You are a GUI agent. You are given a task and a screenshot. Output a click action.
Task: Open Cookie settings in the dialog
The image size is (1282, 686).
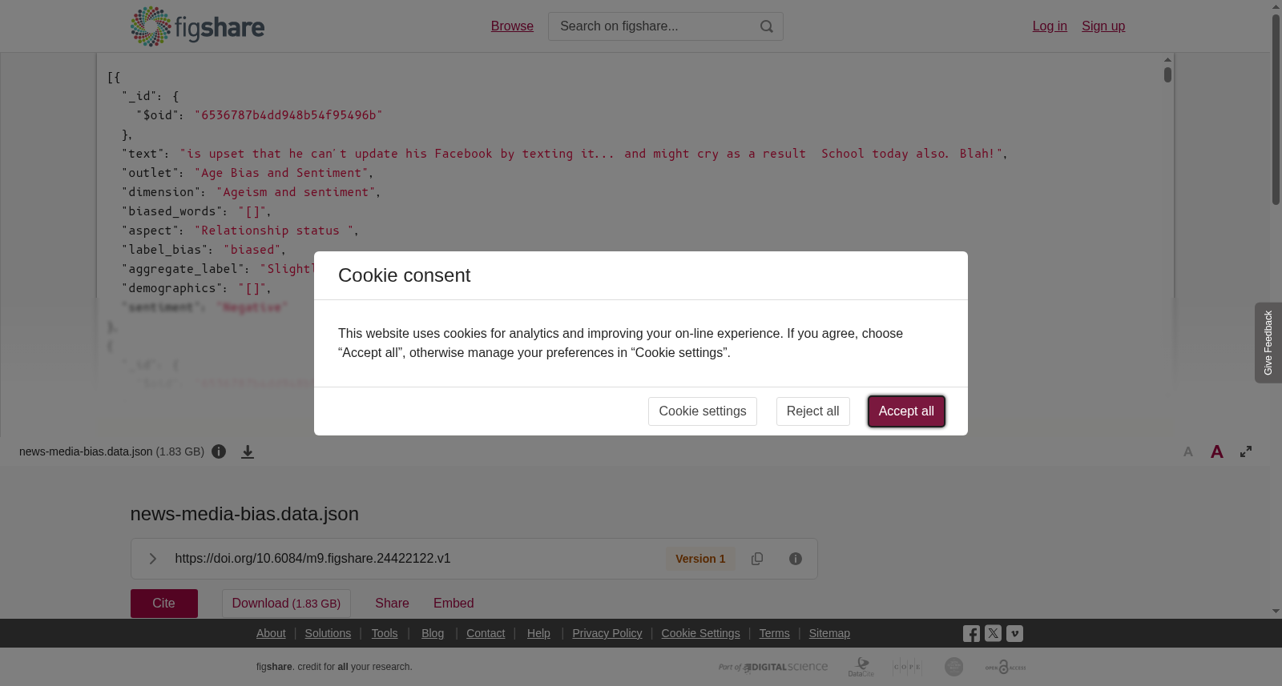coord(703,411)
